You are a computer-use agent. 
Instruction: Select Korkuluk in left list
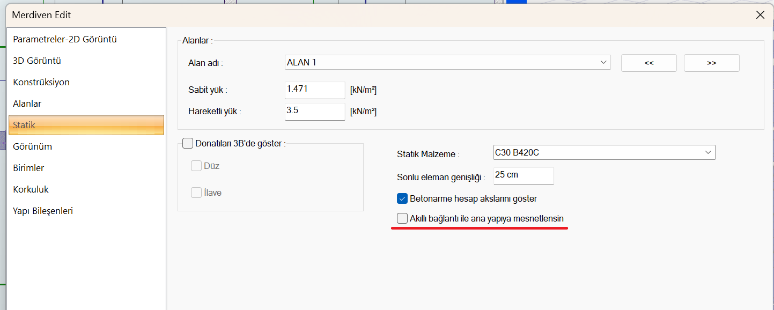(x=31, y=189)
